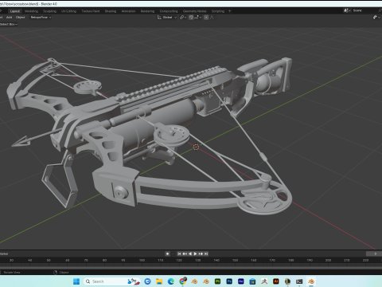
Task: Open the pivot point dropdown
Action: click(x=183, y=18)
